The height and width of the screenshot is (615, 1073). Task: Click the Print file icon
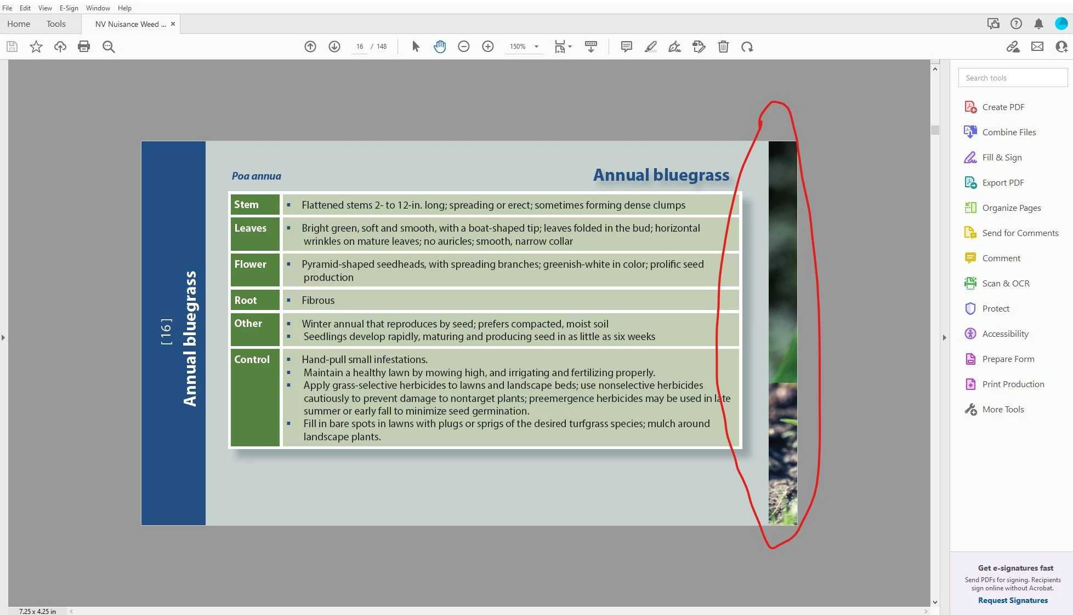click(84, 47)
